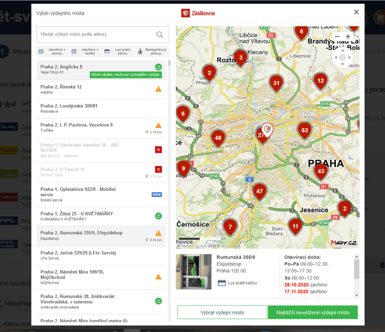This screenshot has width=385, height=332.
Task: Select Praha 1, Žitná 25 U KVĚTINÁŘKY
Action: [101, 217]
